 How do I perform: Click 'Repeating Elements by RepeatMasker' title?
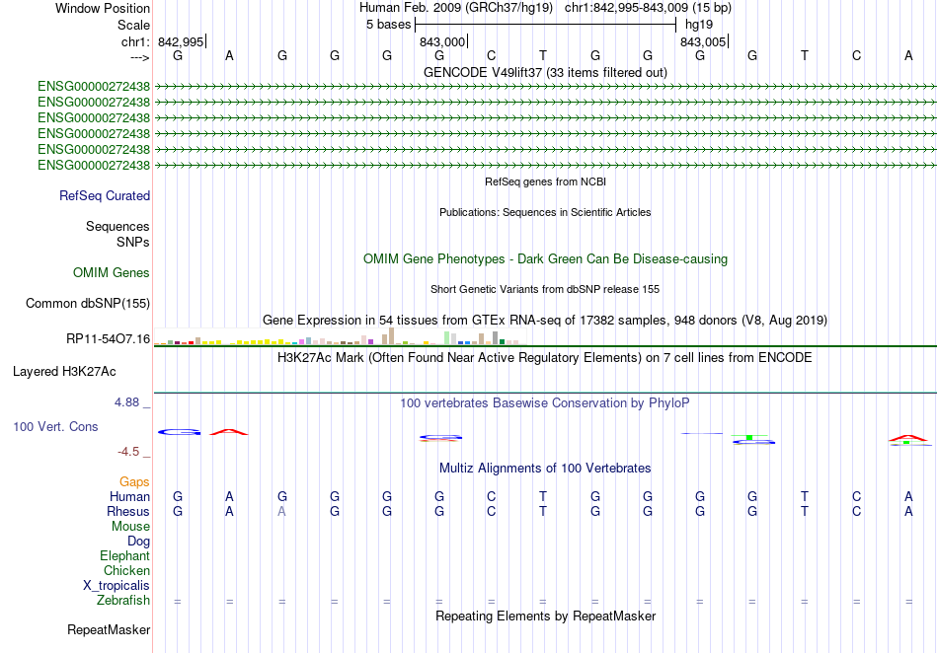click(545, 616)
